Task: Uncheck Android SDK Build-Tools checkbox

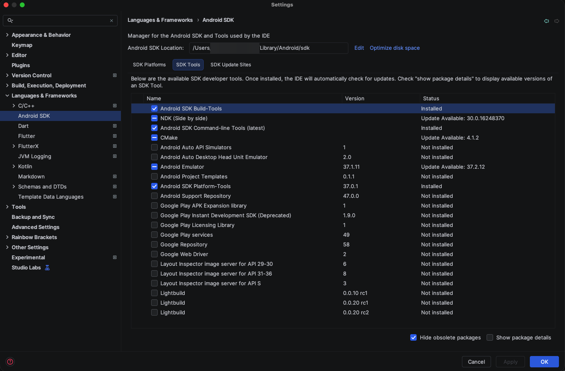Action: click(154, 108)
